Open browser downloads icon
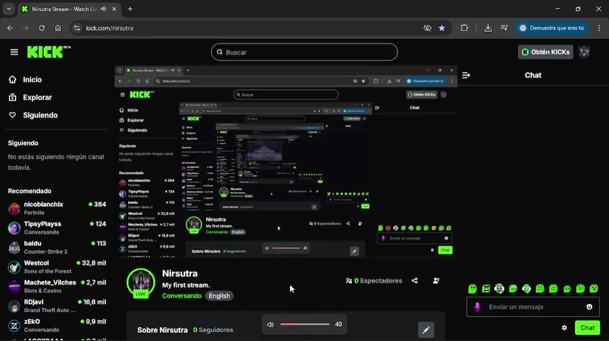Screen dimensions: 609x341 pyautogui.click(x=488, y=28)
